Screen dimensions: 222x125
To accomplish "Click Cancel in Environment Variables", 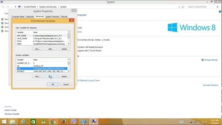I will (x=66, y=84).
